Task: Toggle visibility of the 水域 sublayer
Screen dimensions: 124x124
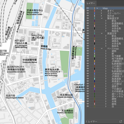Action: [x=88, y=101]
